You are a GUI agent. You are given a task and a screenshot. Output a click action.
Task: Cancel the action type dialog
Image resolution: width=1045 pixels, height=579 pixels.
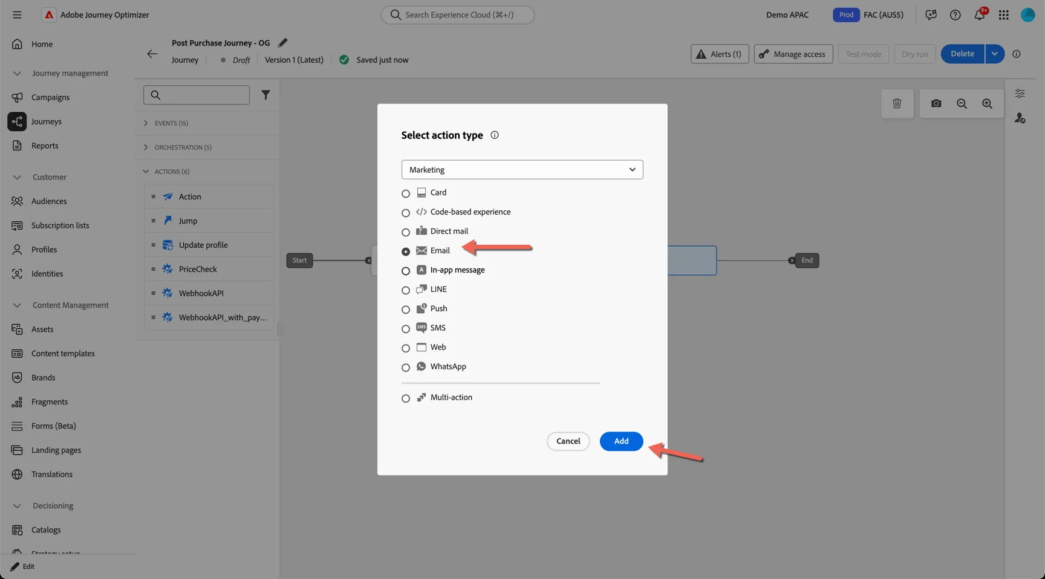[x=568, y=441]
